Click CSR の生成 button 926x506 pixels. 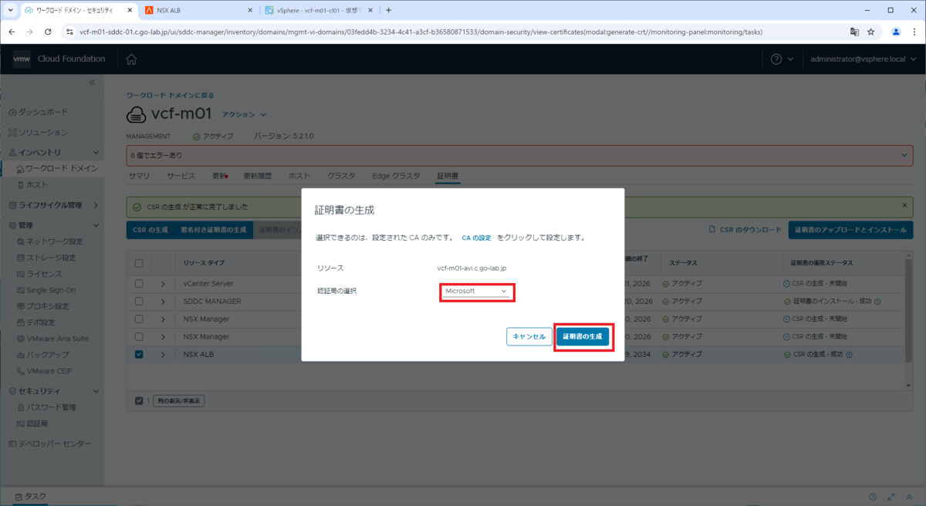coord(150,230)
